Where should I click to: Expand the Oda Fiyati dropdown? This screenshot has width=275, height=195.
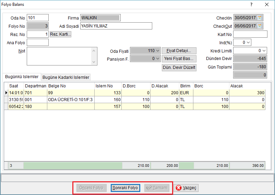pos(158,51)
